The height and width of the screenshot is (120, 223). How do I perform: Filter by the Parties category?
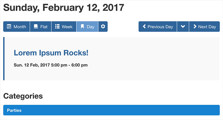tap(14, 110)
